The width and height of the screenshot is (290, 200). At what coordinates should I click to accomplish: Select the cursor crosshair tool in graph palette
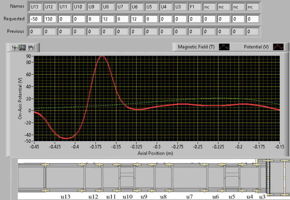(x=15, y=48)
